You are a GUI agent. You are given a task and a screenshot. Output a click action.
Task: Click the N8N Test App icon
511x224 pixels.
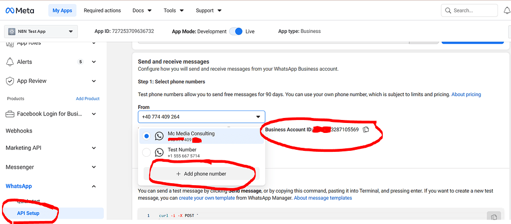click(12, 31)
